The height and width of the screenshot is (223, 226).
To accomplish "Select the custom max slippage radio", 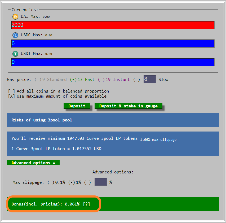I will click(x=87, y=182).
